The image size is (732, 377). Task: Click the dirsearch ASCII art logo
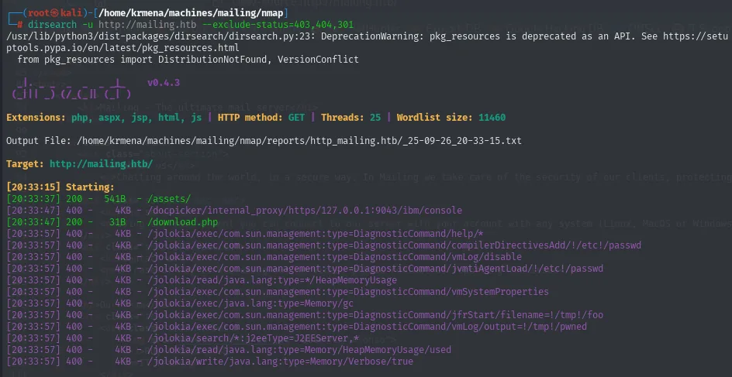coord(71,88)
